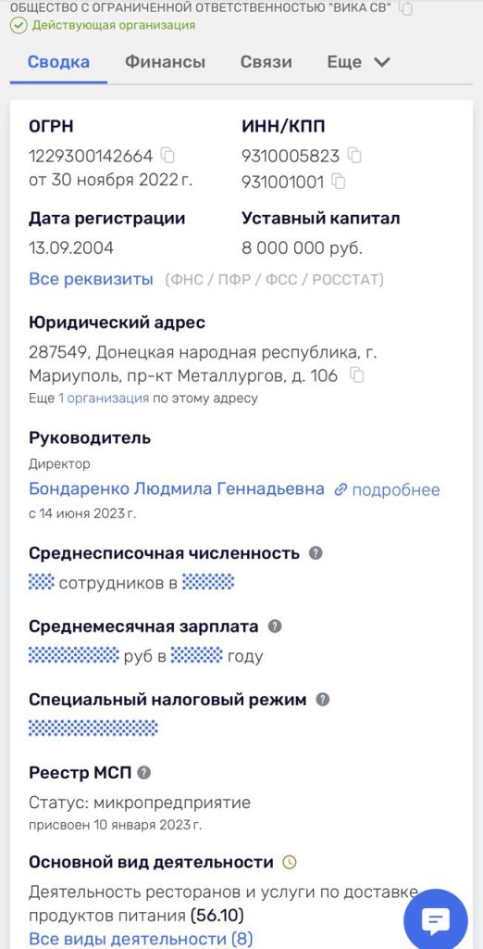Show help for Среднемесячная зарплата
The image size is (483, 949).
275,626
